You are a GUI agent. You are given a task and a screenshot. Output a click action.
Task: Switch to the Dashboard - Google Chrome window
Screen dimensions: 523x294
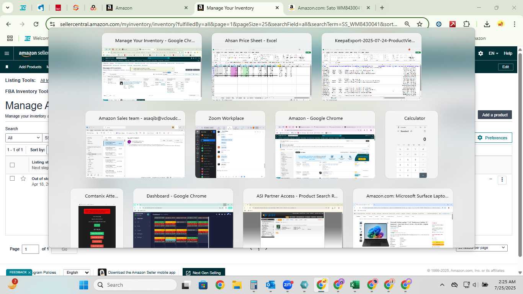coord(183,218)
